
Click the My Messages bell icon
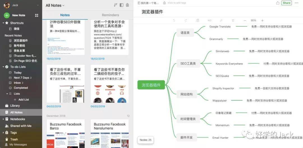pos(6,145)
